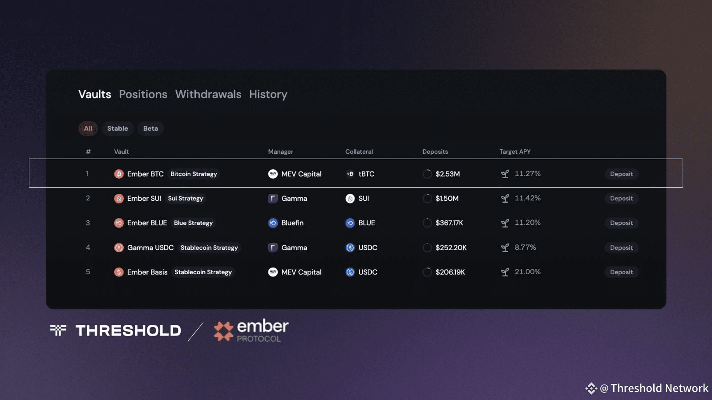Click deposit progress ring next to $206.19K
Screen dimensions: 712x400
point(427,272)
